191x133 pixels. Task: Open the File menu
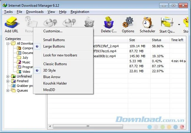(19, 12)
